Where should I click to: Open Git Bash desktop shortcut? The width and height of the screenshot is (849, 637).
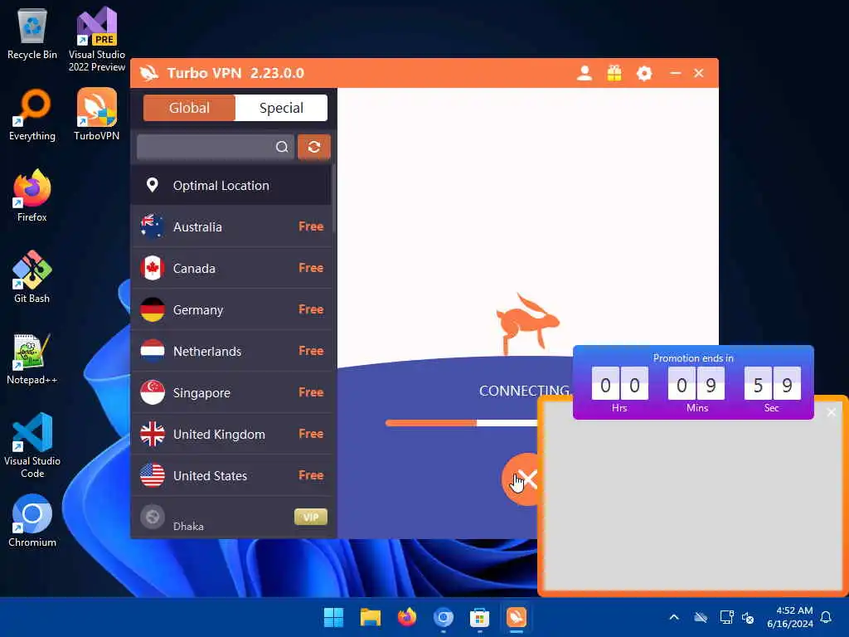coord(32,277)
